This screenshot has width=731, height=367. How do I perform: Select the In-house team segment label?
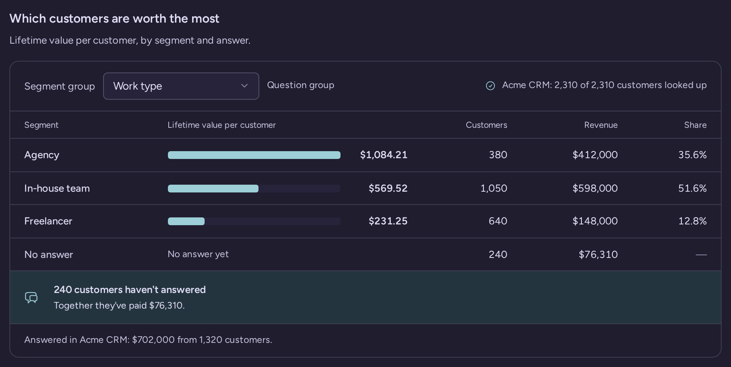[x=57, y=189]
